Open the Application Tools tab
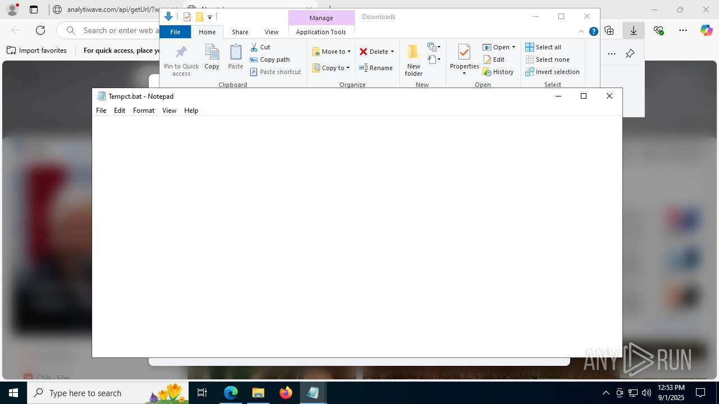This screenshot has width=719, height=404. click(321, 32)
